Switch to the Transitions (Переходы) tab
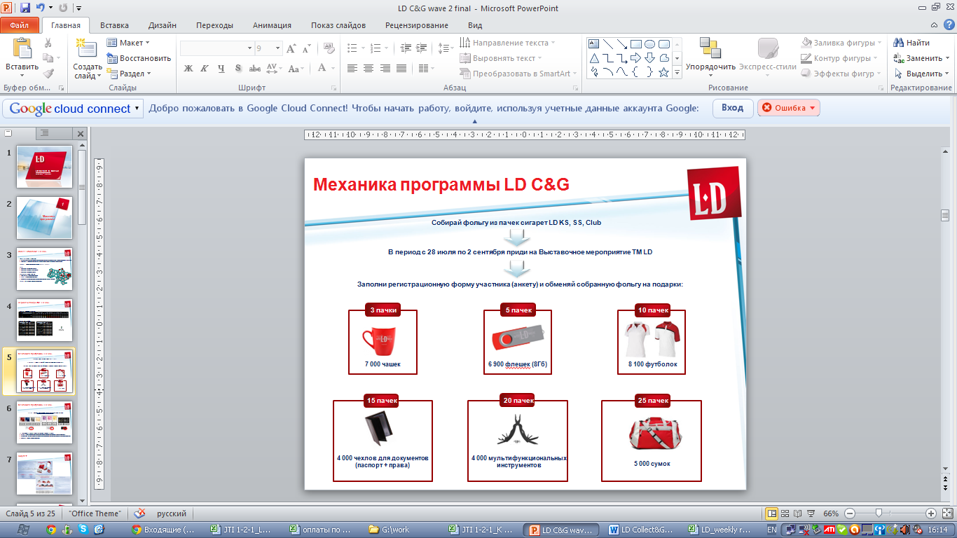 [215, 25]
